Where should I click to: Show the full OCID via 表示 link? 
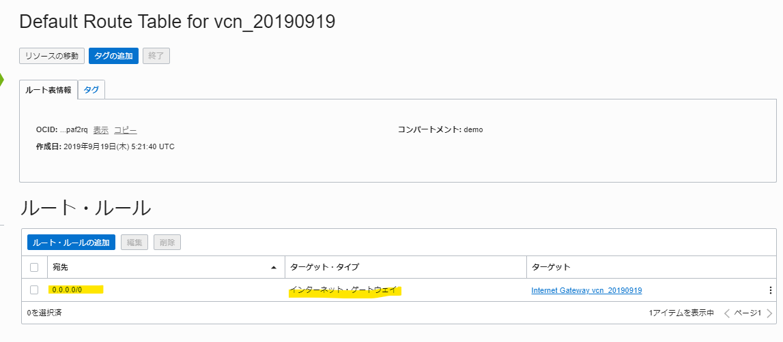click(x=100, y=129)
